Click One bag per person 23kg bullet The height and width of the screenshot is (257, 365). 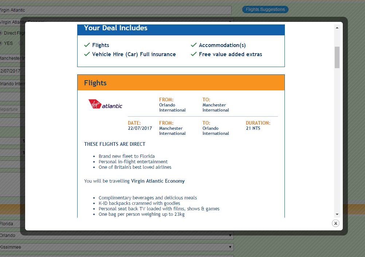pos(142,214)
